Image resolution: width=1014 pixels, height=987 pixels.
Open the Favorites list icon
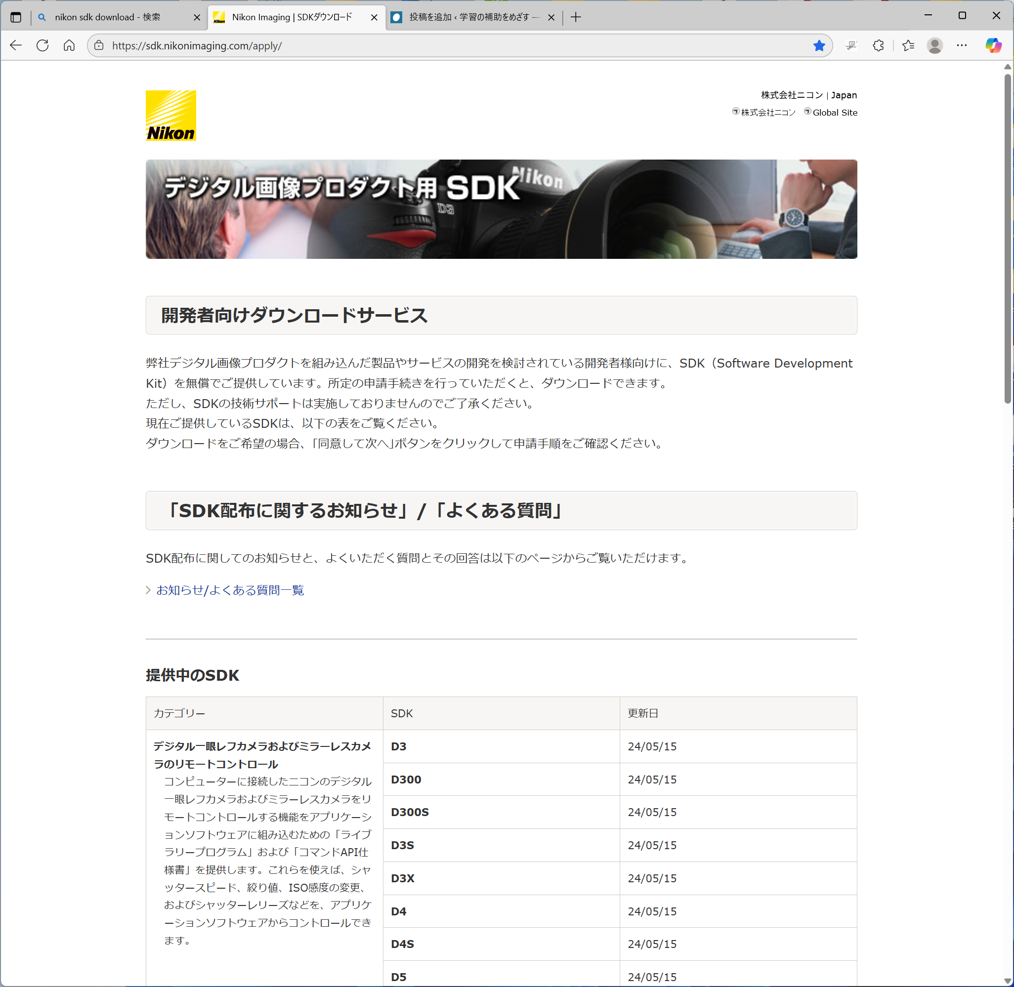coord(908,45)
